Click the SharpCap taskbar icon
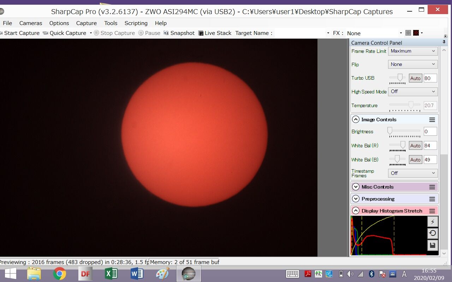 coord(189,274)
